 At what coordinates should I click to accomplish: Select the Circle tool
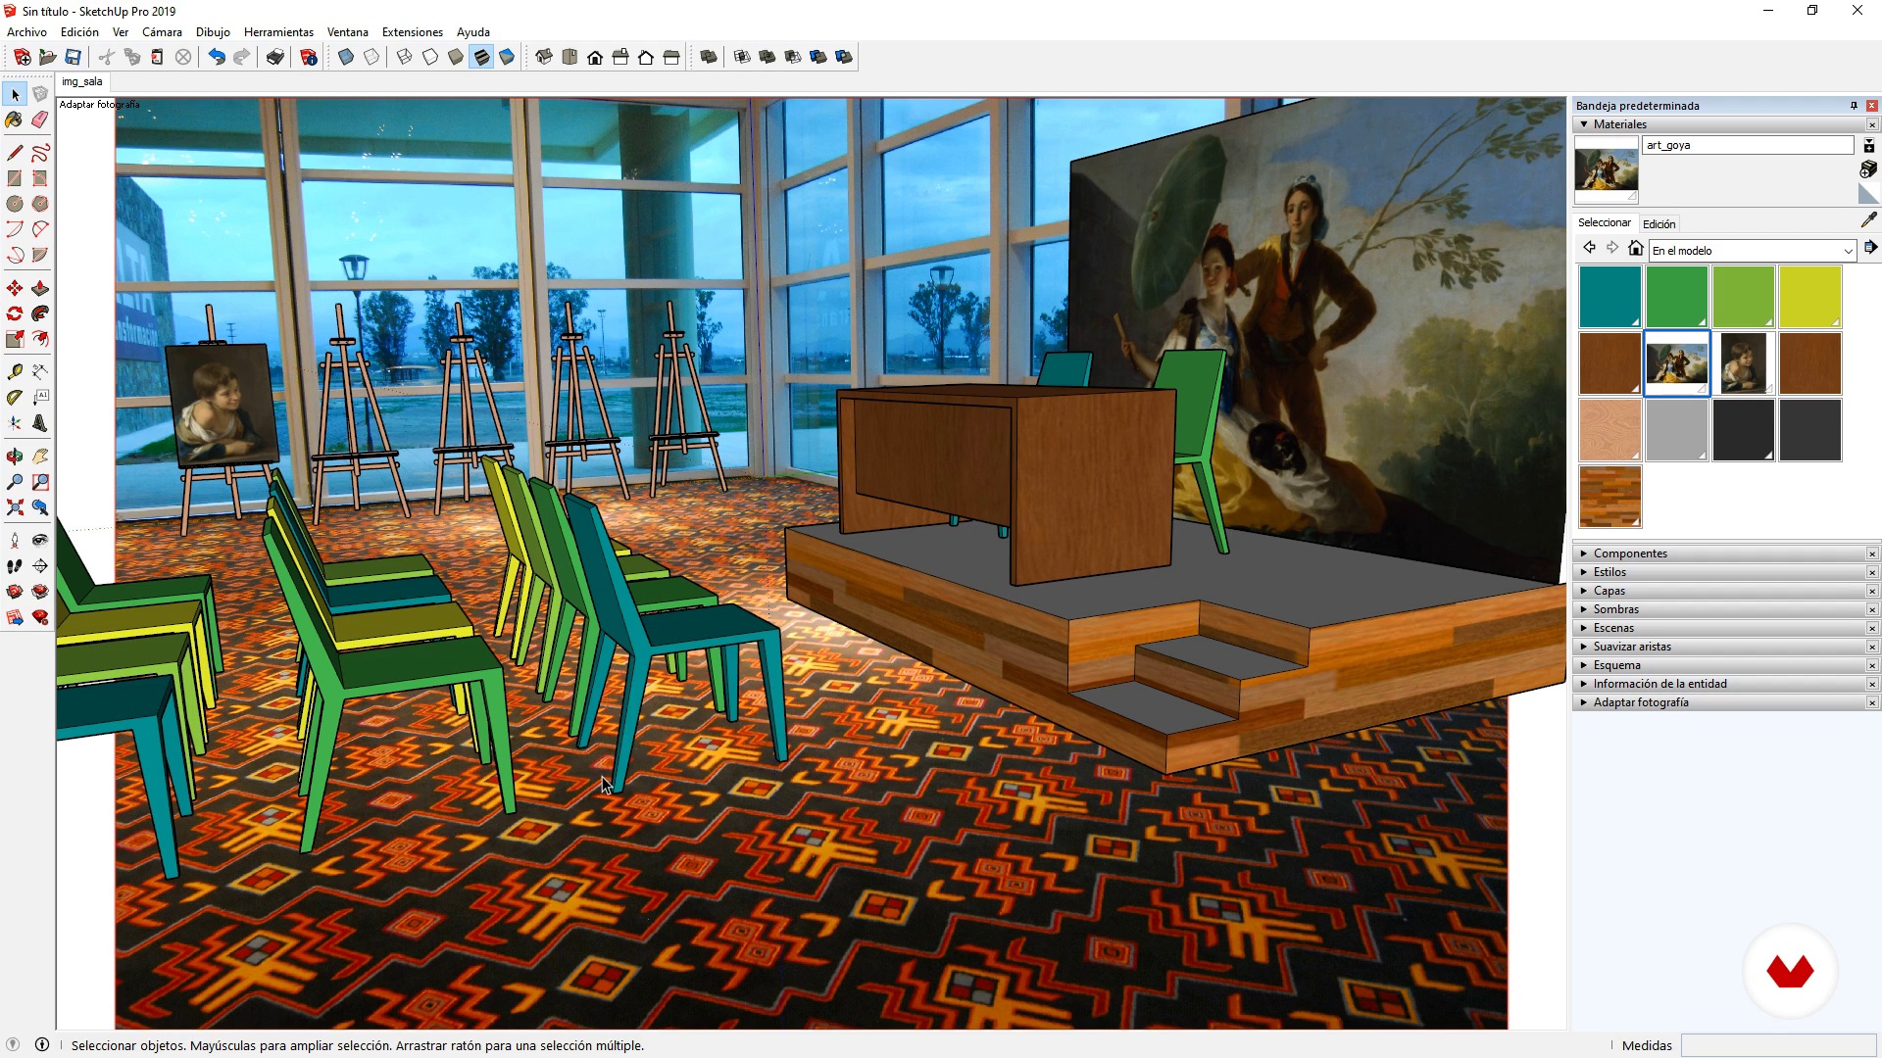pyautogui.click(x=14, y=204)
